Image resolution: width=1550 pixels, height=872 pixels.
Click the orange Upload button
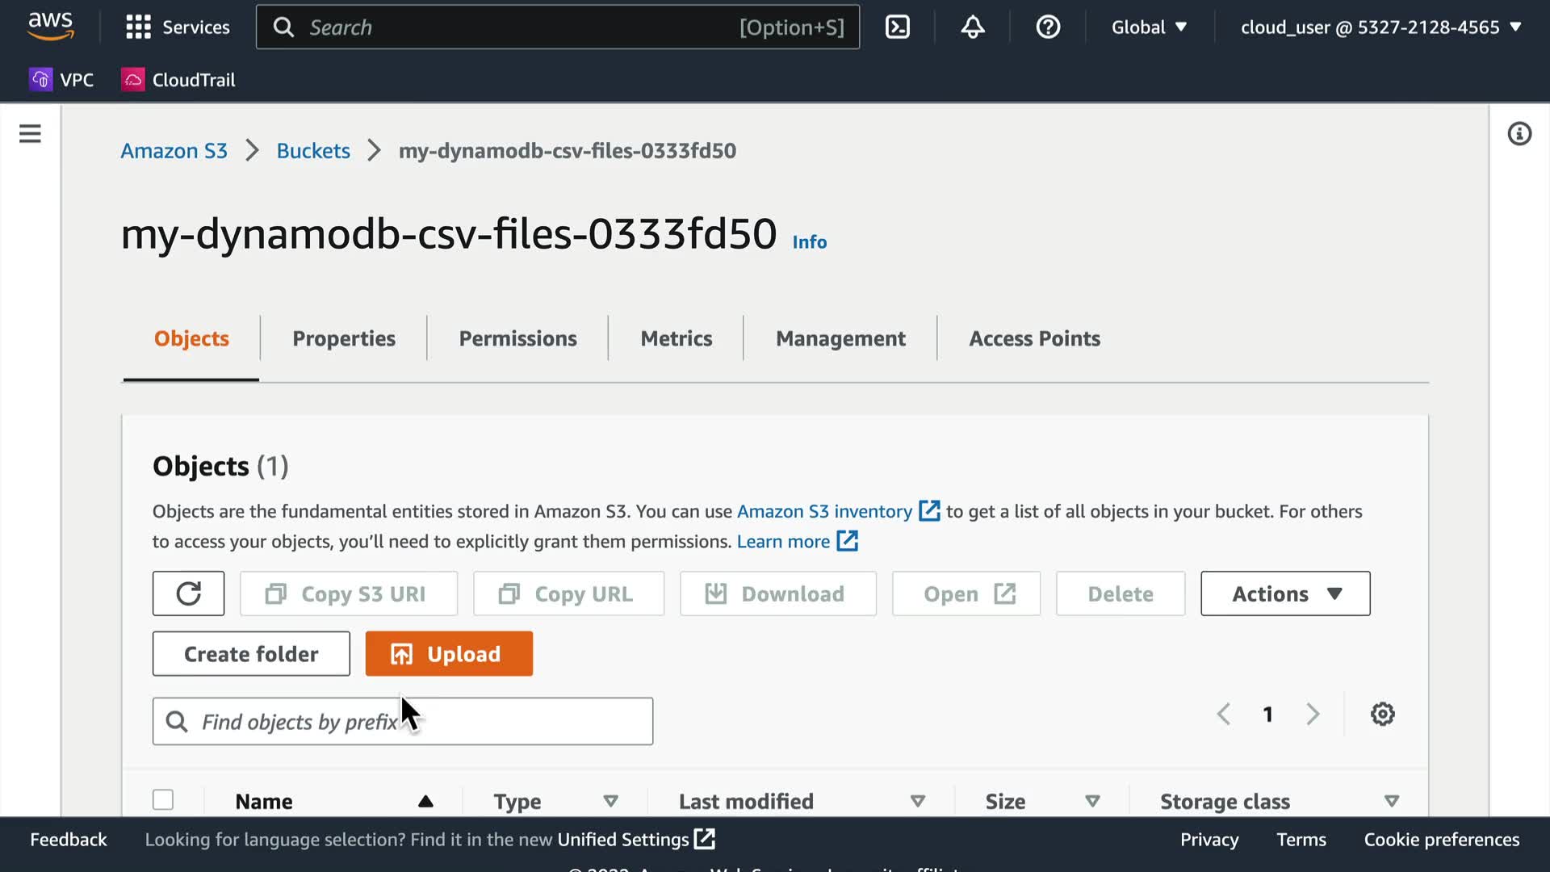pyautogui.click(x=449, y=653)
